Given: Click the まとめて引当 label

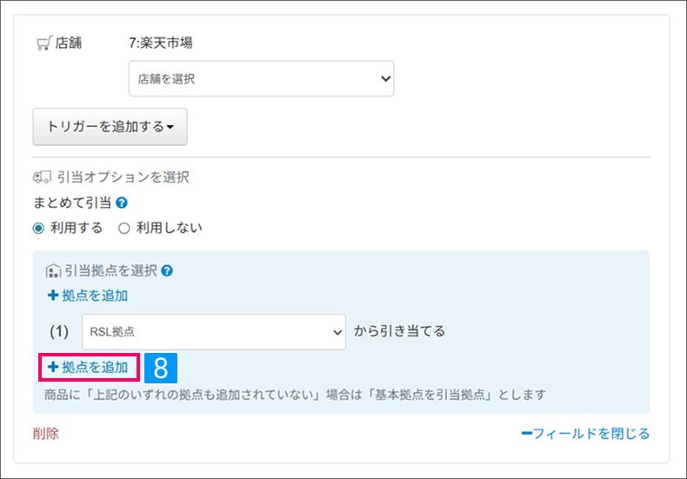Looking at the screenshot, I should click(x=72, y=203).
